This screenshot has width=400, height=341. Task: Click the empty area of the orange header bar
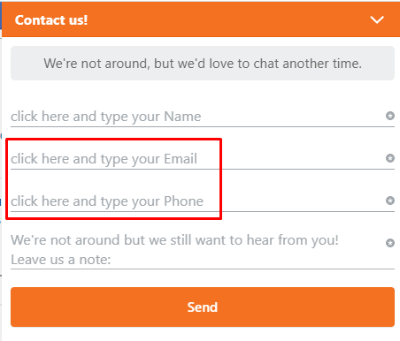227,19
